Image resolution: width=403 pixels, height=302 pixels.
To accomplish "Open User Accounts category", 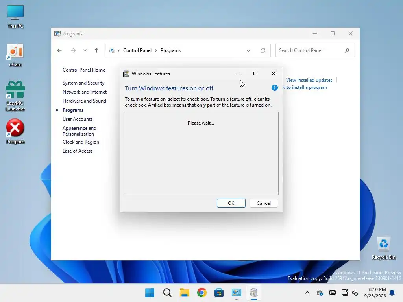I will (x=78, y=119).
